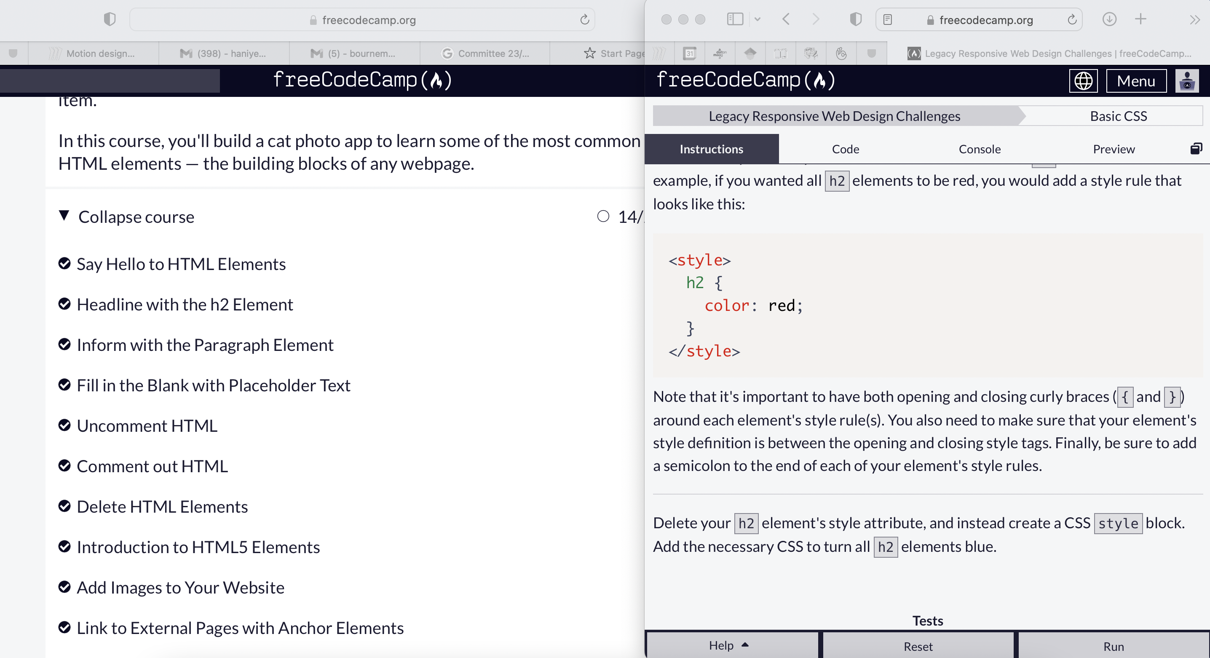
Task: Open the Basic CSS breadcrumb link
Action: 1118,116
